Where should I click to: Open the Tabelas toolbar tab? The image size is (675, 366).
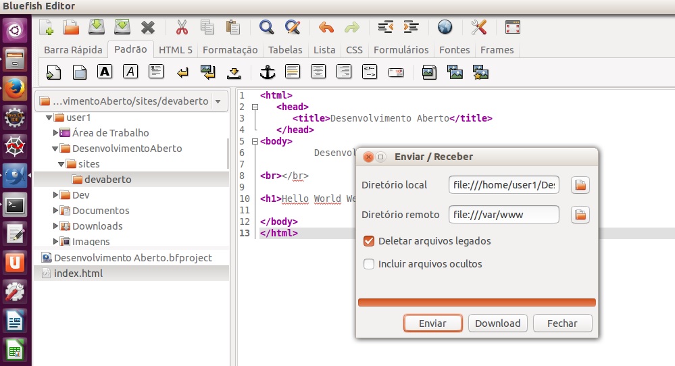285,50
